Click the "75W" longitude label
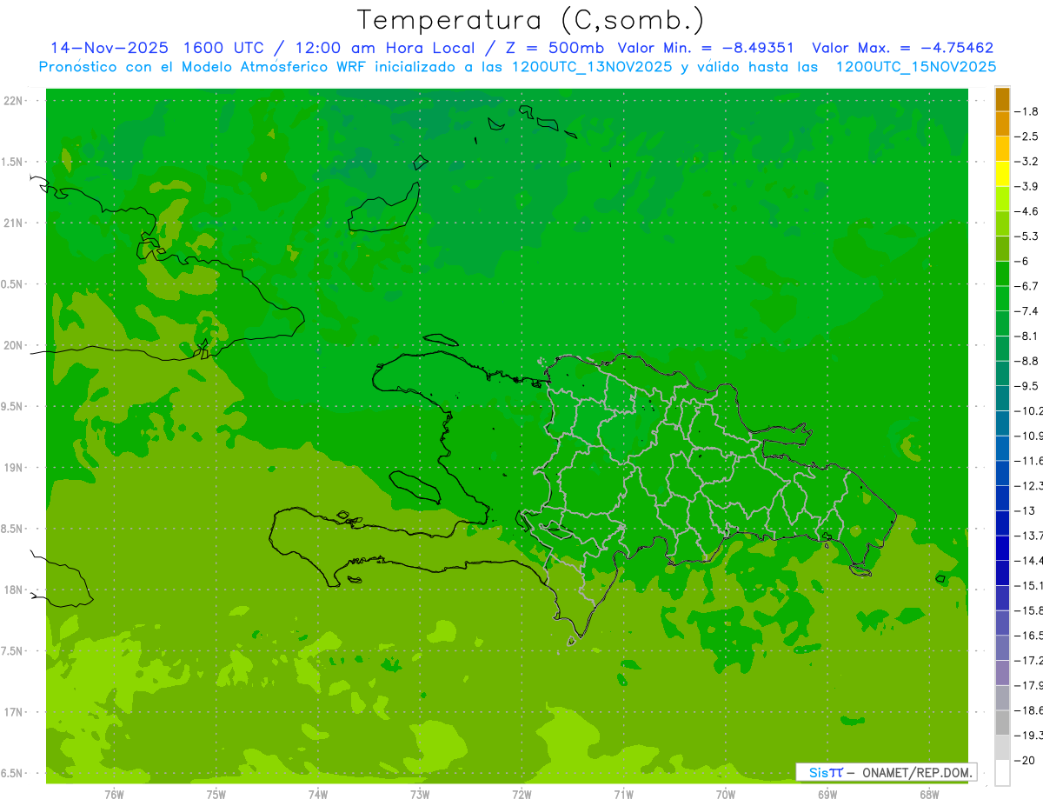1043x806 pixels. pos(216,794)
